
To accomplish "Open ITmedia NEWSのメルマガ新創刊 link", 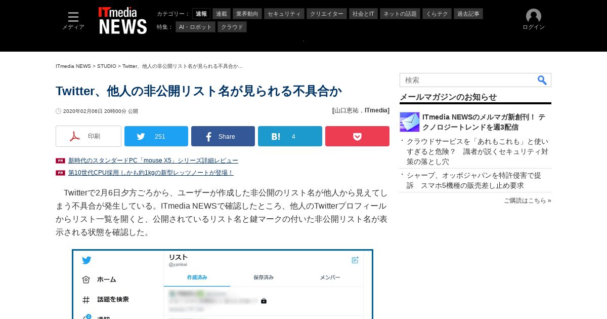I will pos(484,122).
